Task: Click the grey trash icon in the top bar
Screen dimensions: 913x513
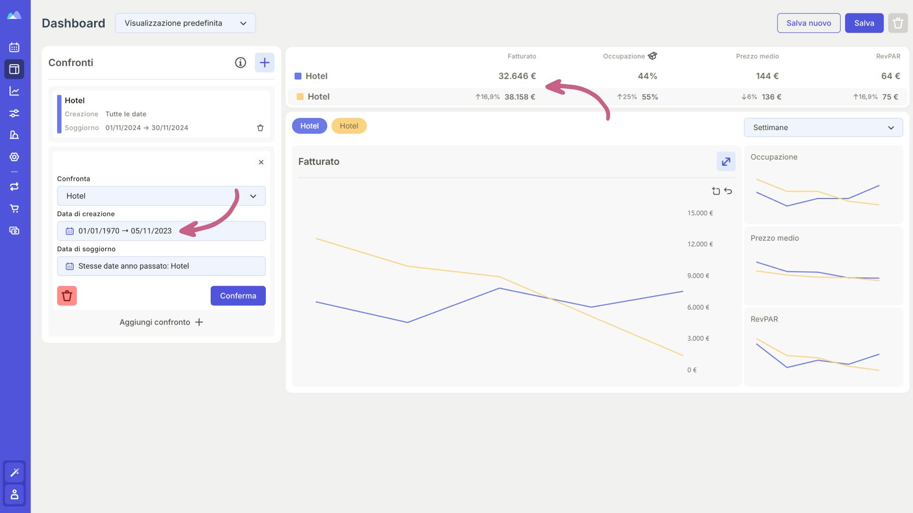Action: point(898,23)
